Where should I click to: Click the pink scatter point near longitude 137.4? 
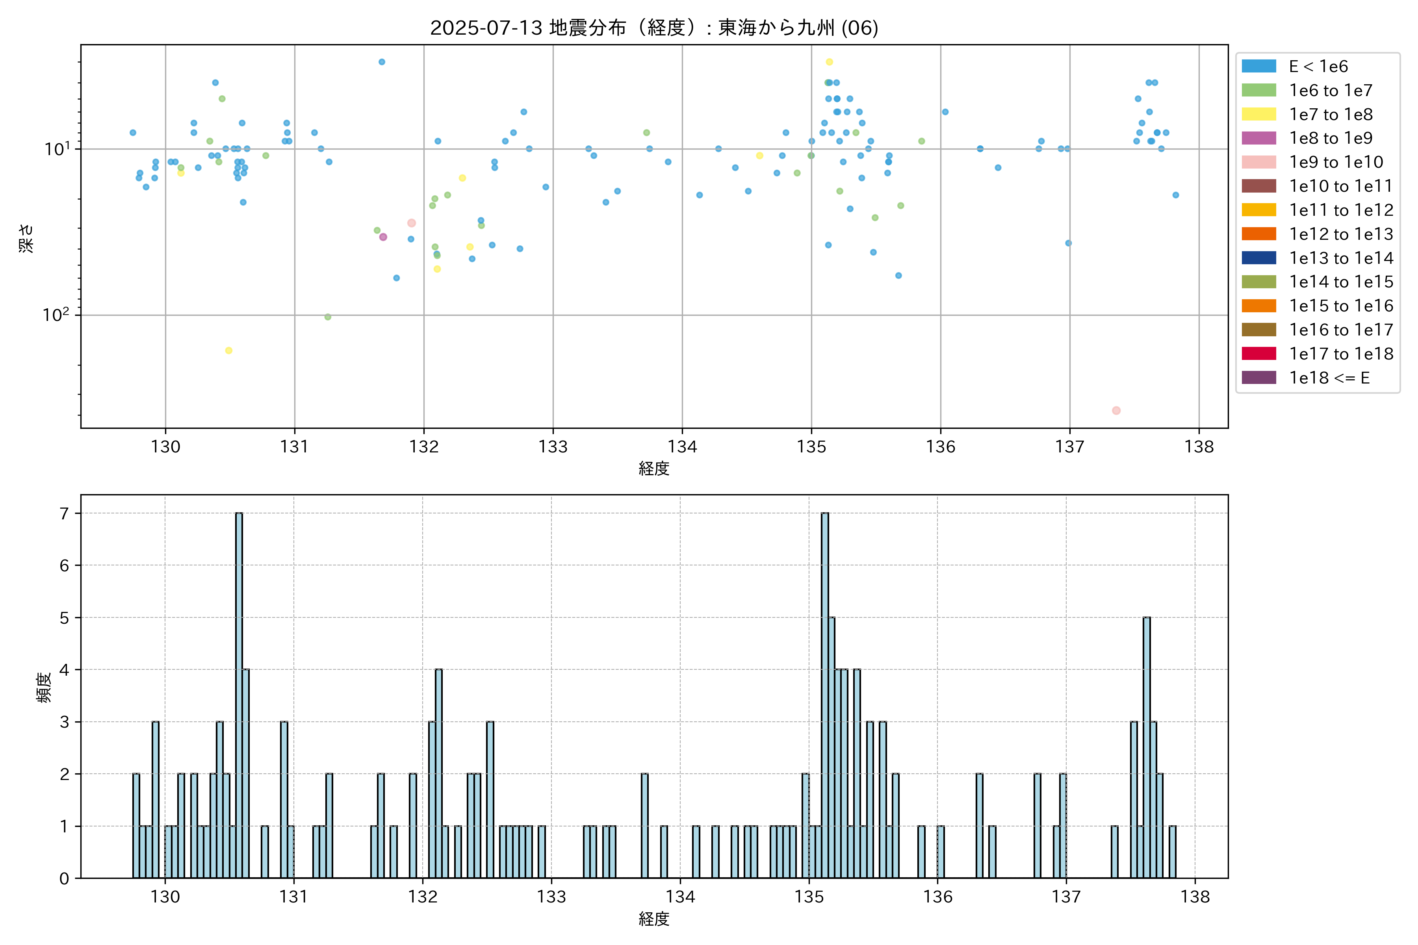coord(1116,410)
